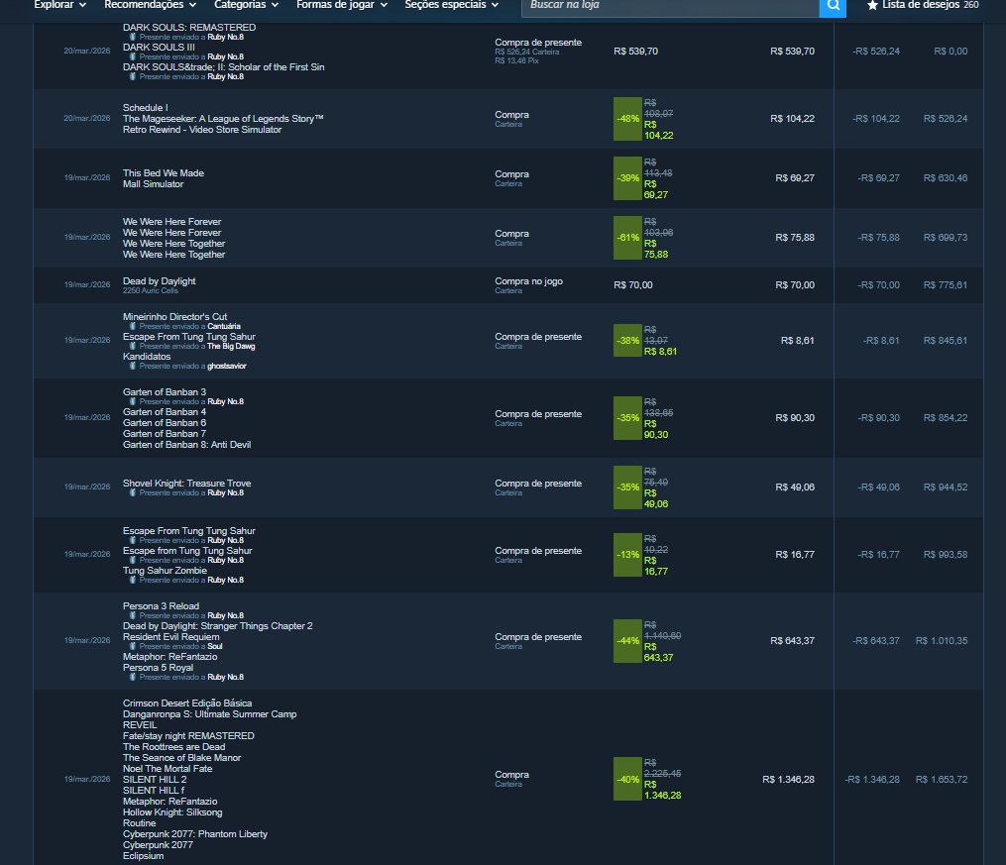Click The Mageseeker: A League of Legends Story
The height and width of the screenshot is (865, 1006).
pyautogui.click(x=223, y=119)
